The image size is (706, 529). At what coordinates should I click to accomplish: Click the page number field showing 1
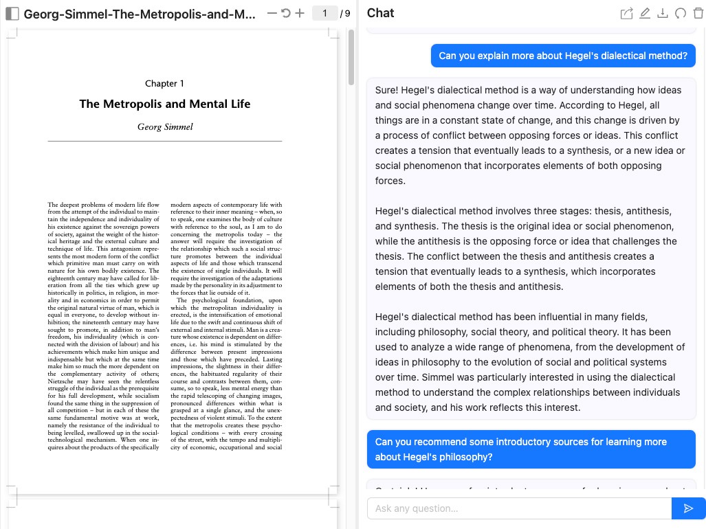pyautogui.click(x=324, y=14)
